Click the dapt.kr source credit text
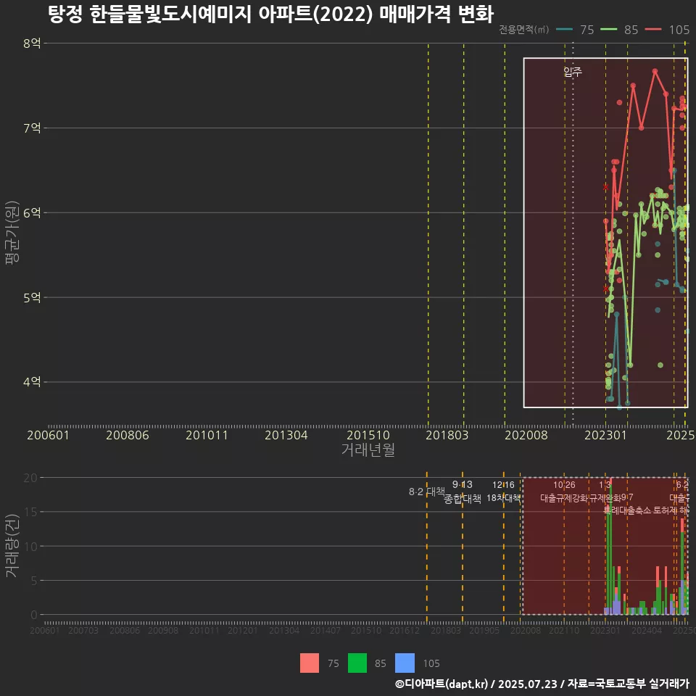This screenshot has width=696, height=696. (542, 684)
